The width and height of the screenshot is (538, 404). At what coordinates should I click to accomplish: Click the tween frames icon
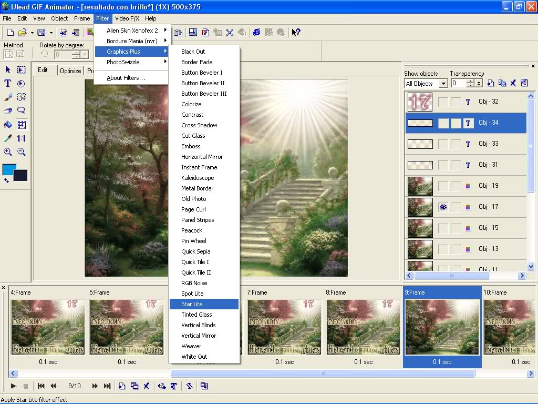pyautogui.click(x=162, y=386)
